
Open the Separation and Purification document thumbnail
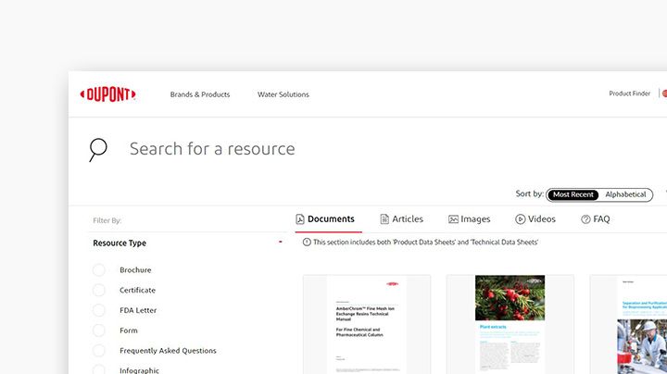[629, 325]
